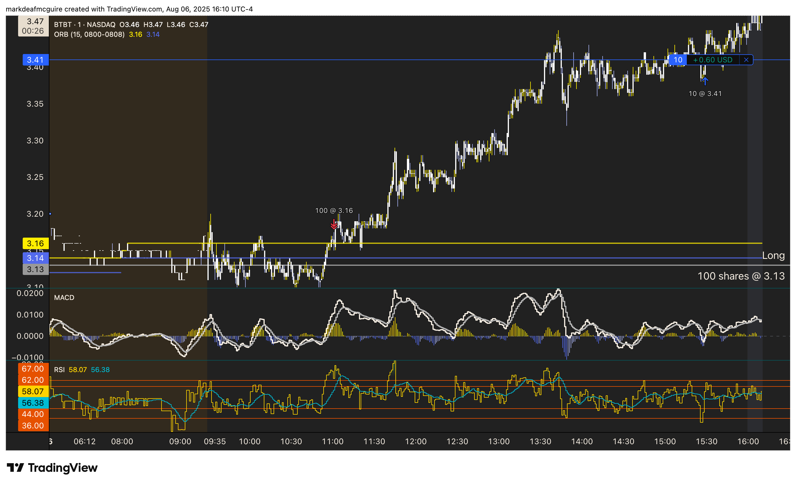Click the yellow 3.16 price axis label

[35, 243]
